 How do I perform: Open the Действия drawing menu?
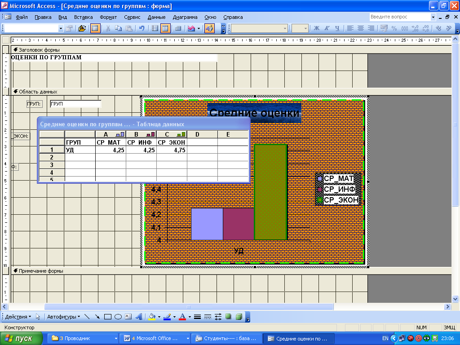(x=18, y=317)
